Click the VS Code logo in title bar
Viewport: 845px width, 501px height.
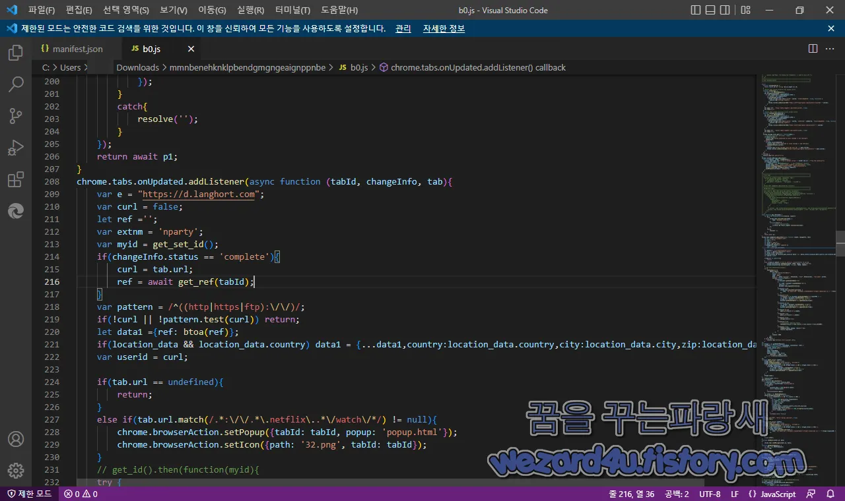click(11, 10)
